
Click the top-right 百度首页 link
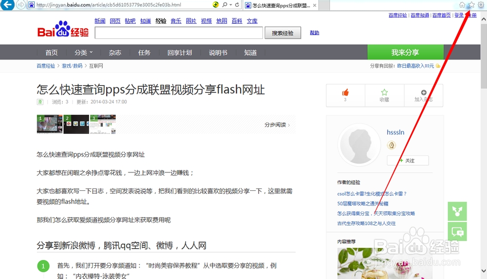pos(441,15)
